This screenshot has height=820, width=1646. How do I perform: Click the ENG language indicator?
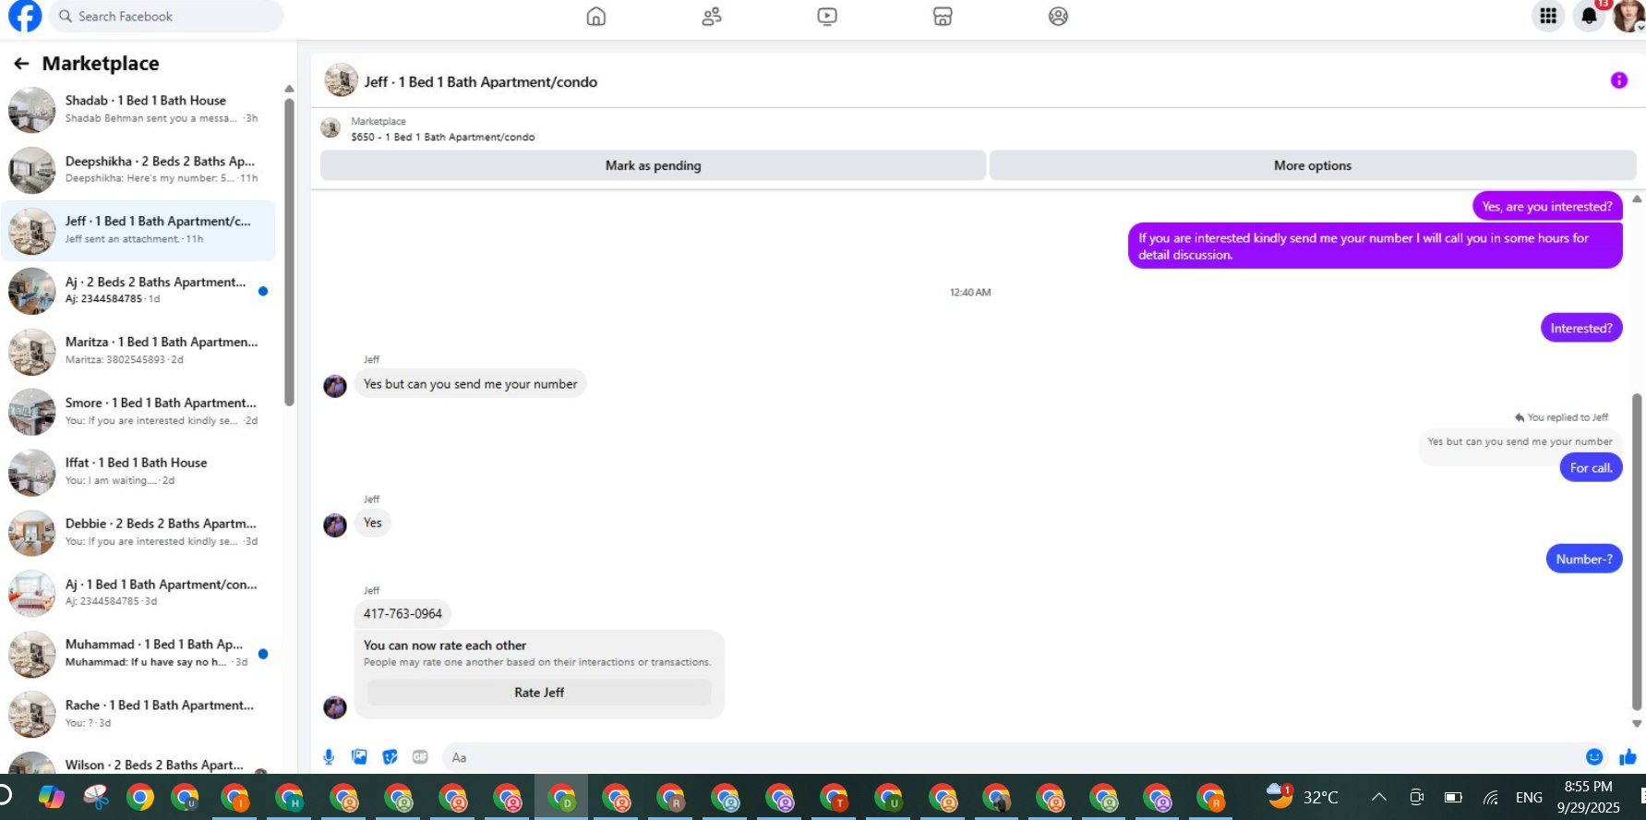1529,797
